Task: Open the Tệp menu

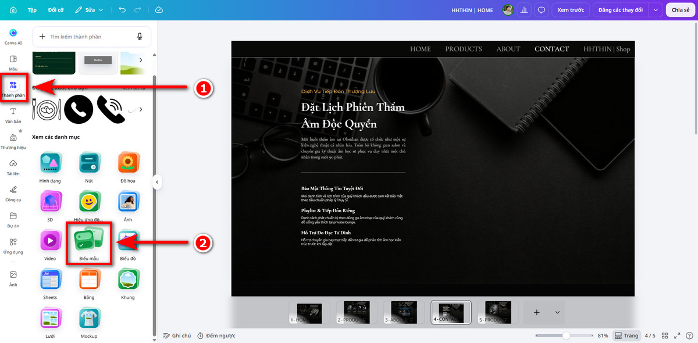Action: coord(32,10)
